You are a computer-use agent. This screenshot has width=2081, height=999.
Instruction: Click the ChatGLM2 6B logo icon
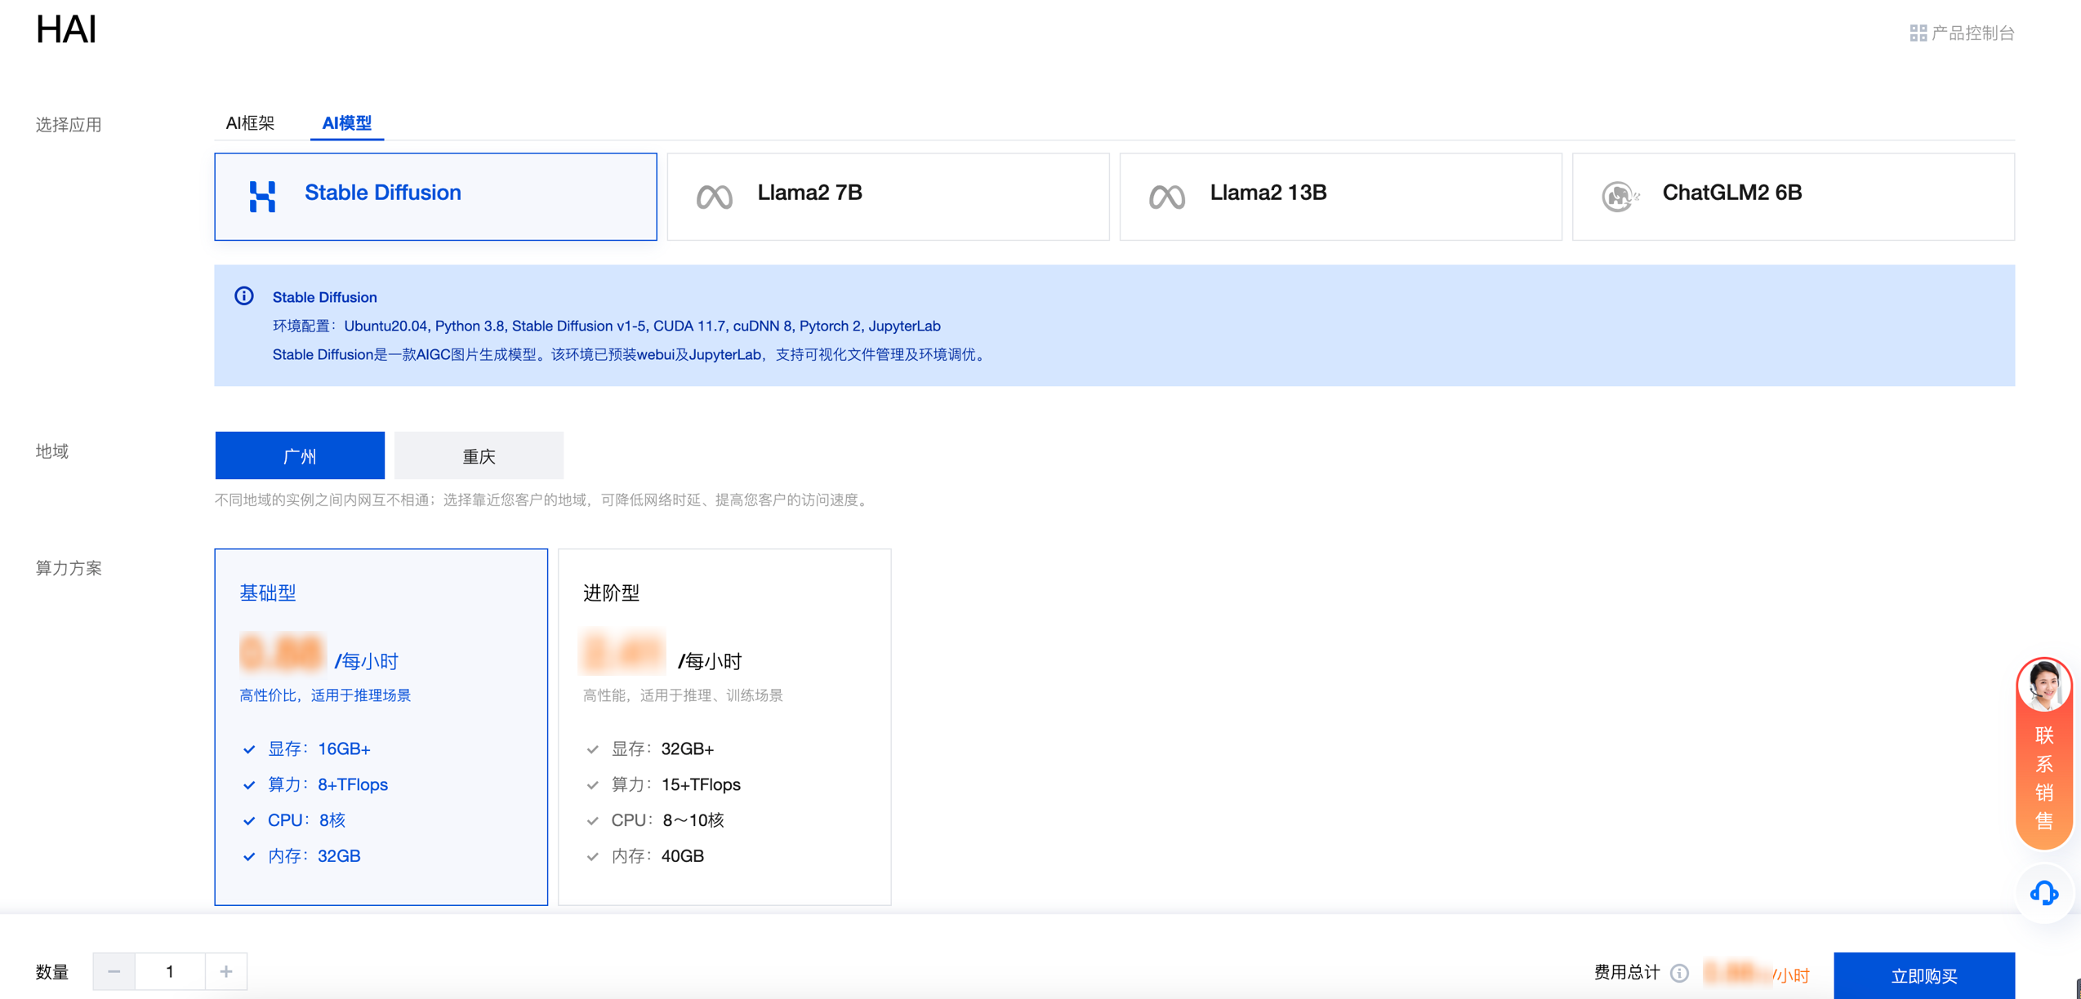(x=1620, y=197)
